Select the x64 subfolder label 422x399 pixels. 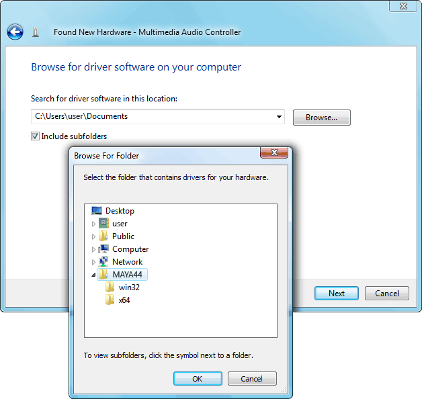pos(124,300)
